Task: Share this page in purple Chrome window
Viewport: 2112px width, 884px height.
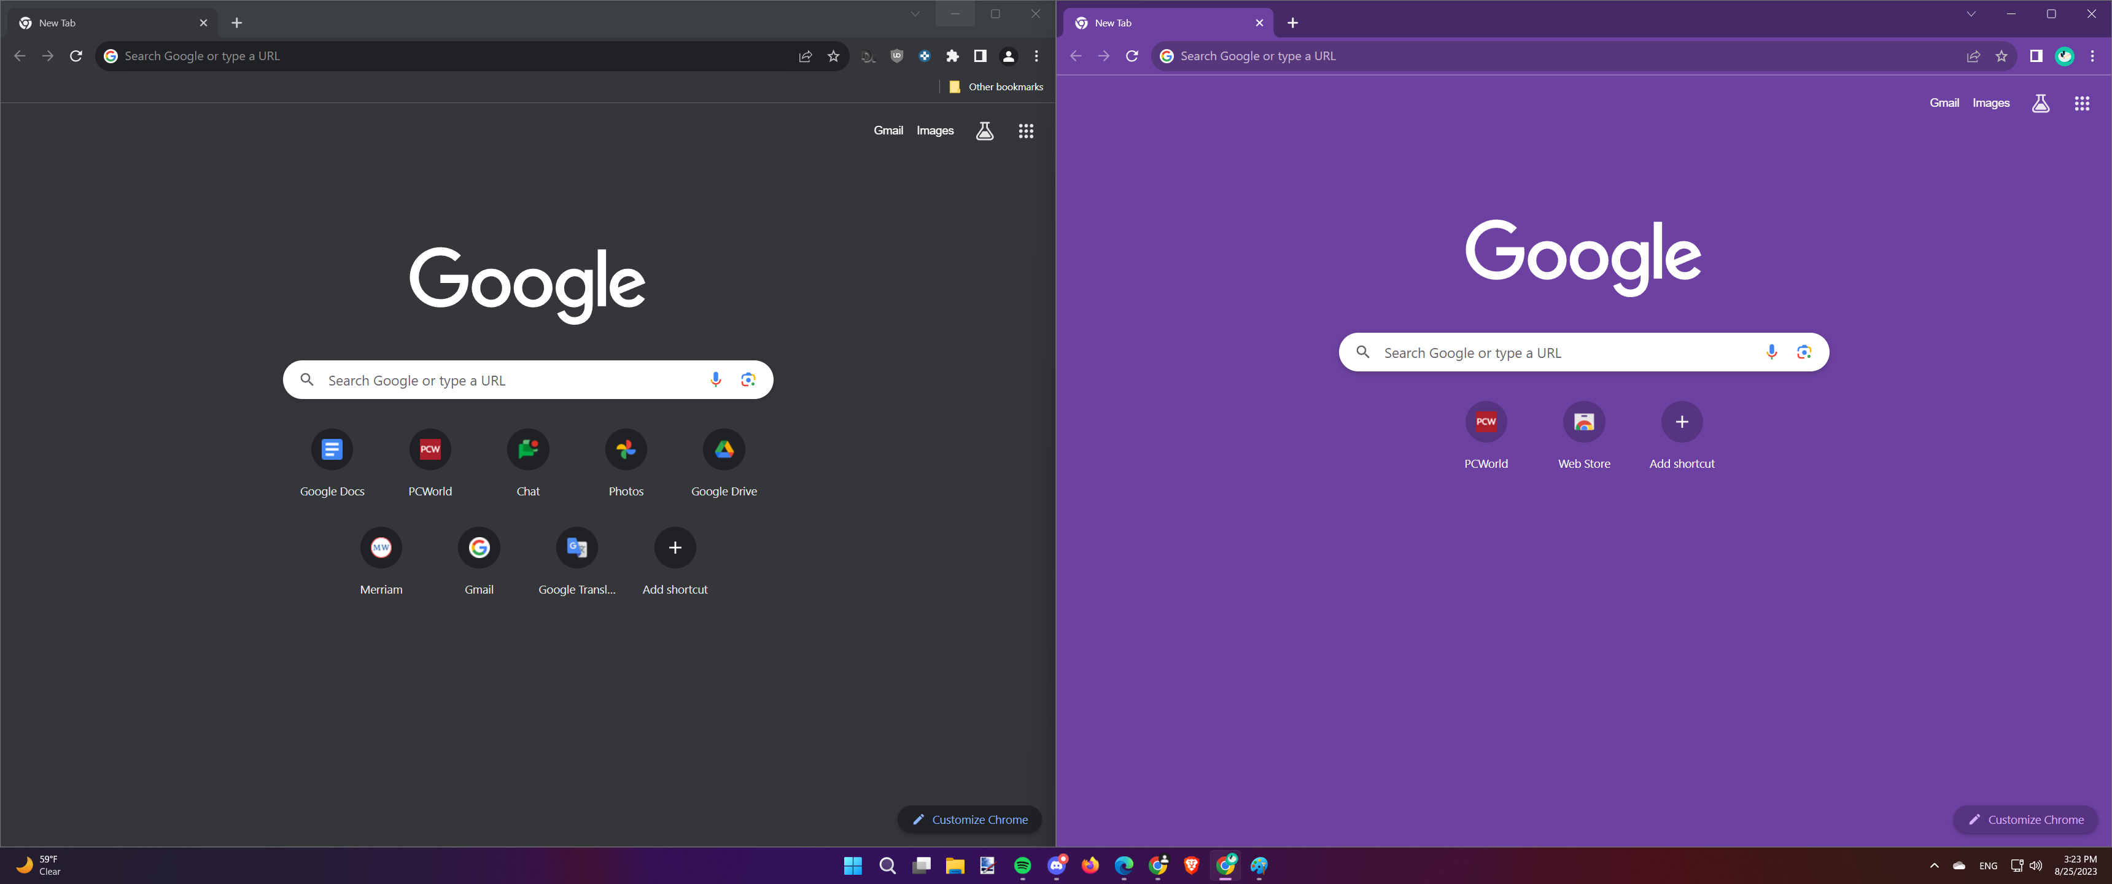Action: point(1973,56)
